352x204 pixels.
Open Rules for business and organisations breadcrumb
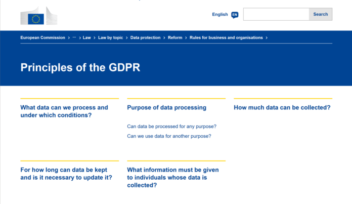point(227,37)
